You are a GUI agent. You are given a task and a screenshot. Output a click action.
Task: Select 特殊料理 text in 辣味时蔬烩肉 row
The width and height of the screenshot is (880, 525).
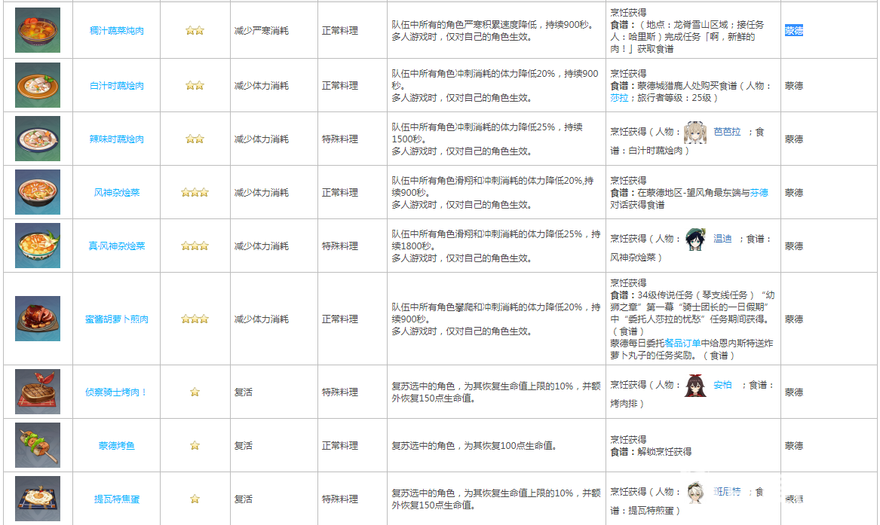click(340, 139)
